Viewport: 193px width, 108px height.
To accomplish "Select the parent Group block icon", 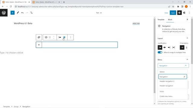I will [x=39, y=37].
